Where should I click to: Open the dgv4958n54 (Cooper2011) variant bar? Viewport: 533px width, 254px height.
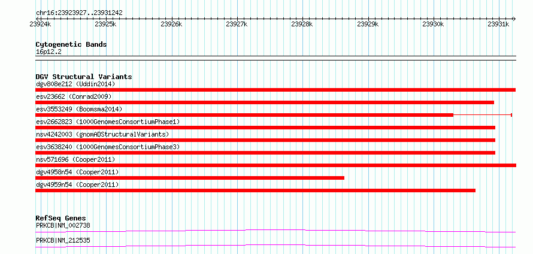[x=190, y=178]
